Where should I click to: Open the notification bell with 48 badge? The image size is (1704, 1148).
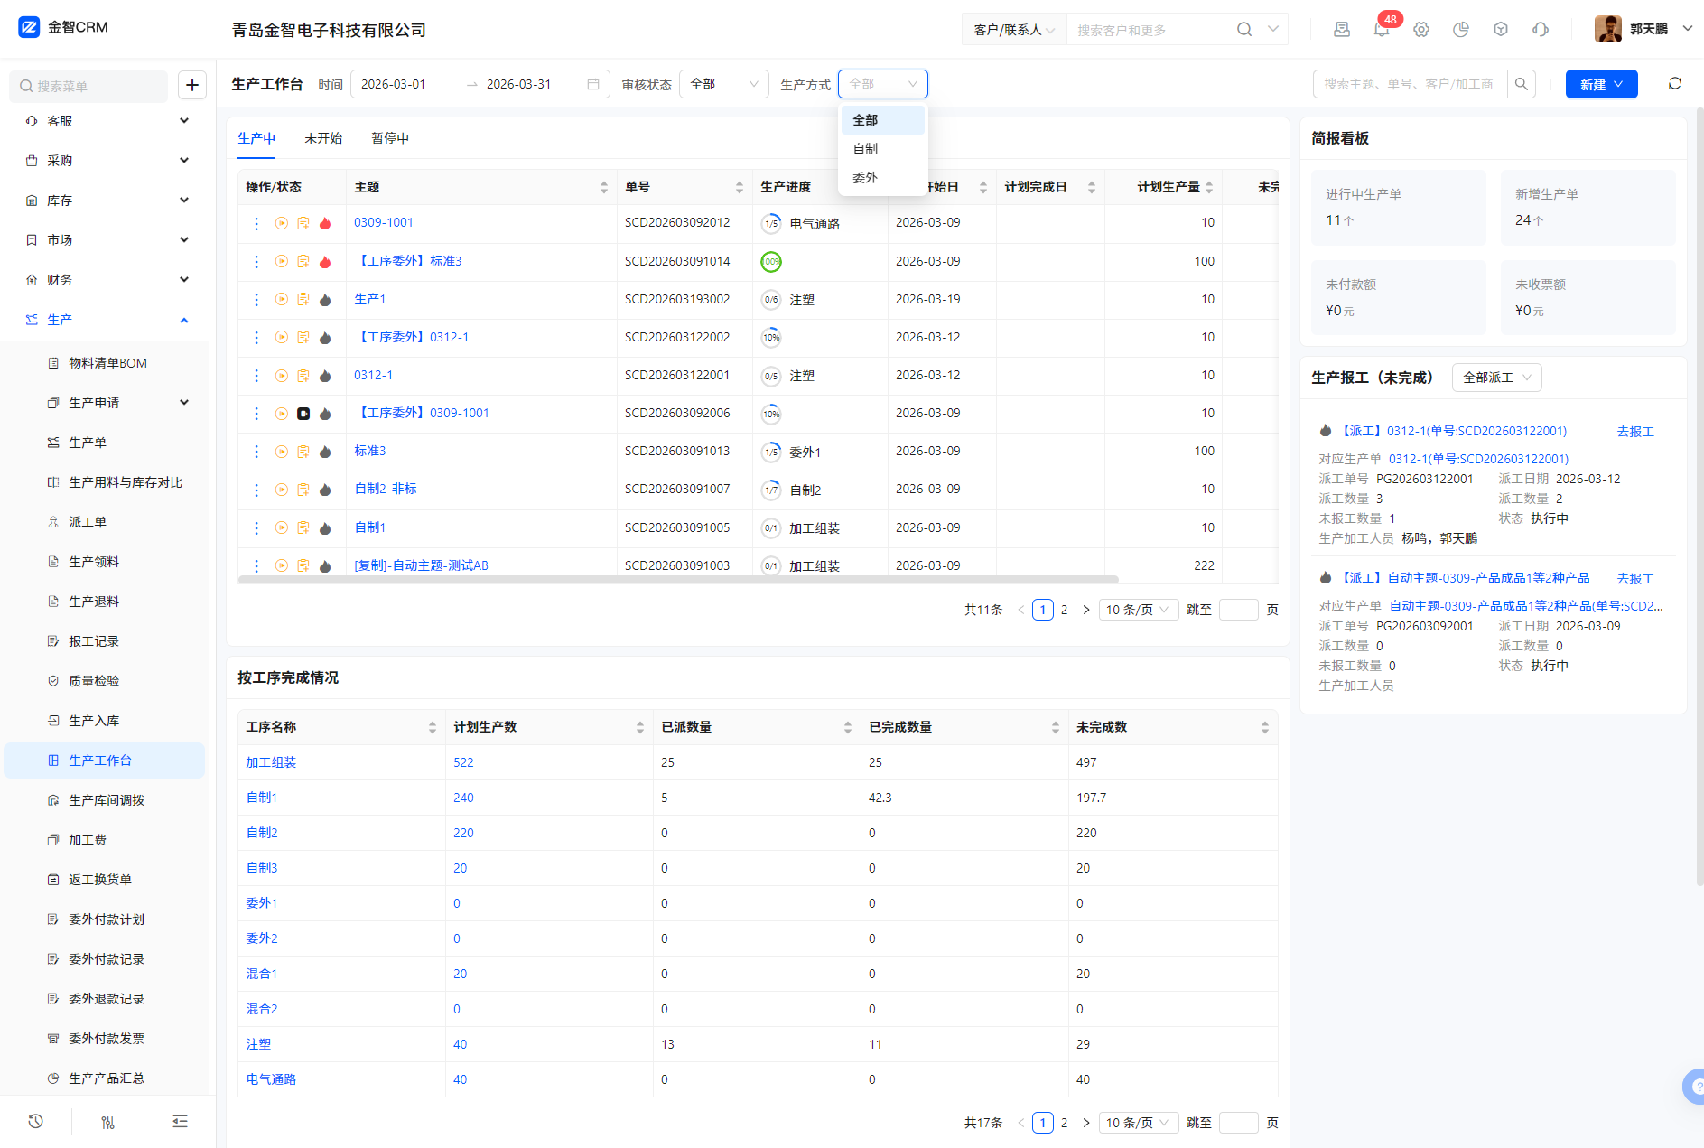coord(1381,30)
